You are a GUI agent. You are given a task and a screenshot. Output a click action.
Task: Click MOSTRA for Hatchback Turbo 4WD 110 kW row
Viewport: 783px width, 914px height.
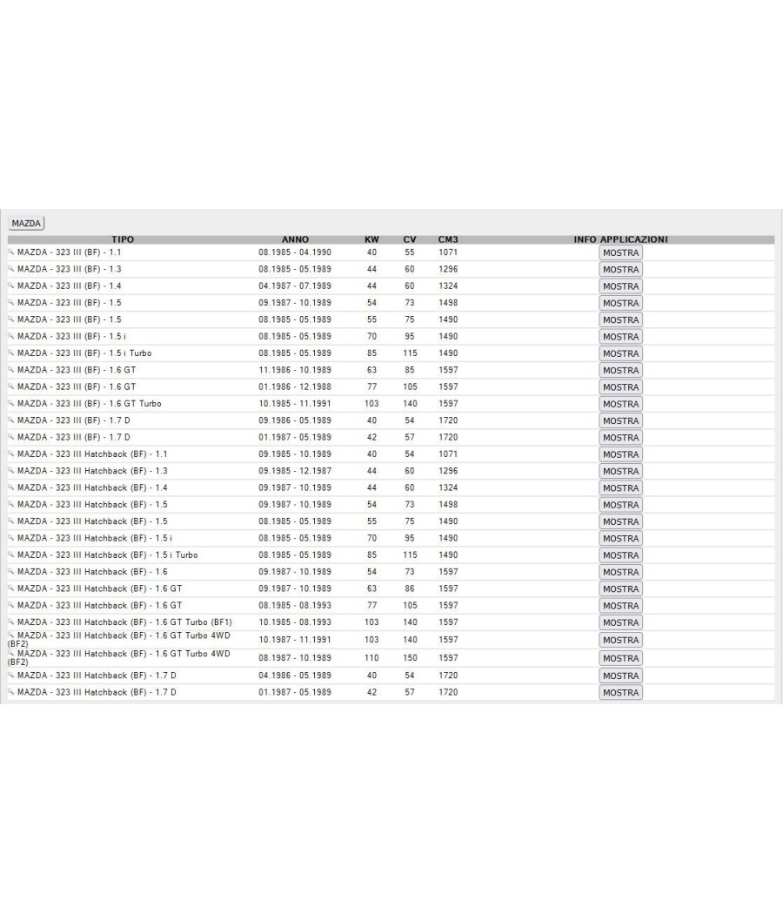click(620, 658)
